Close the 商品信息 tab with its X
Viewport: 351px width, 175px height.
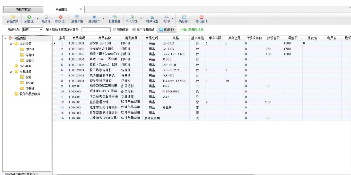coord(81,9)
